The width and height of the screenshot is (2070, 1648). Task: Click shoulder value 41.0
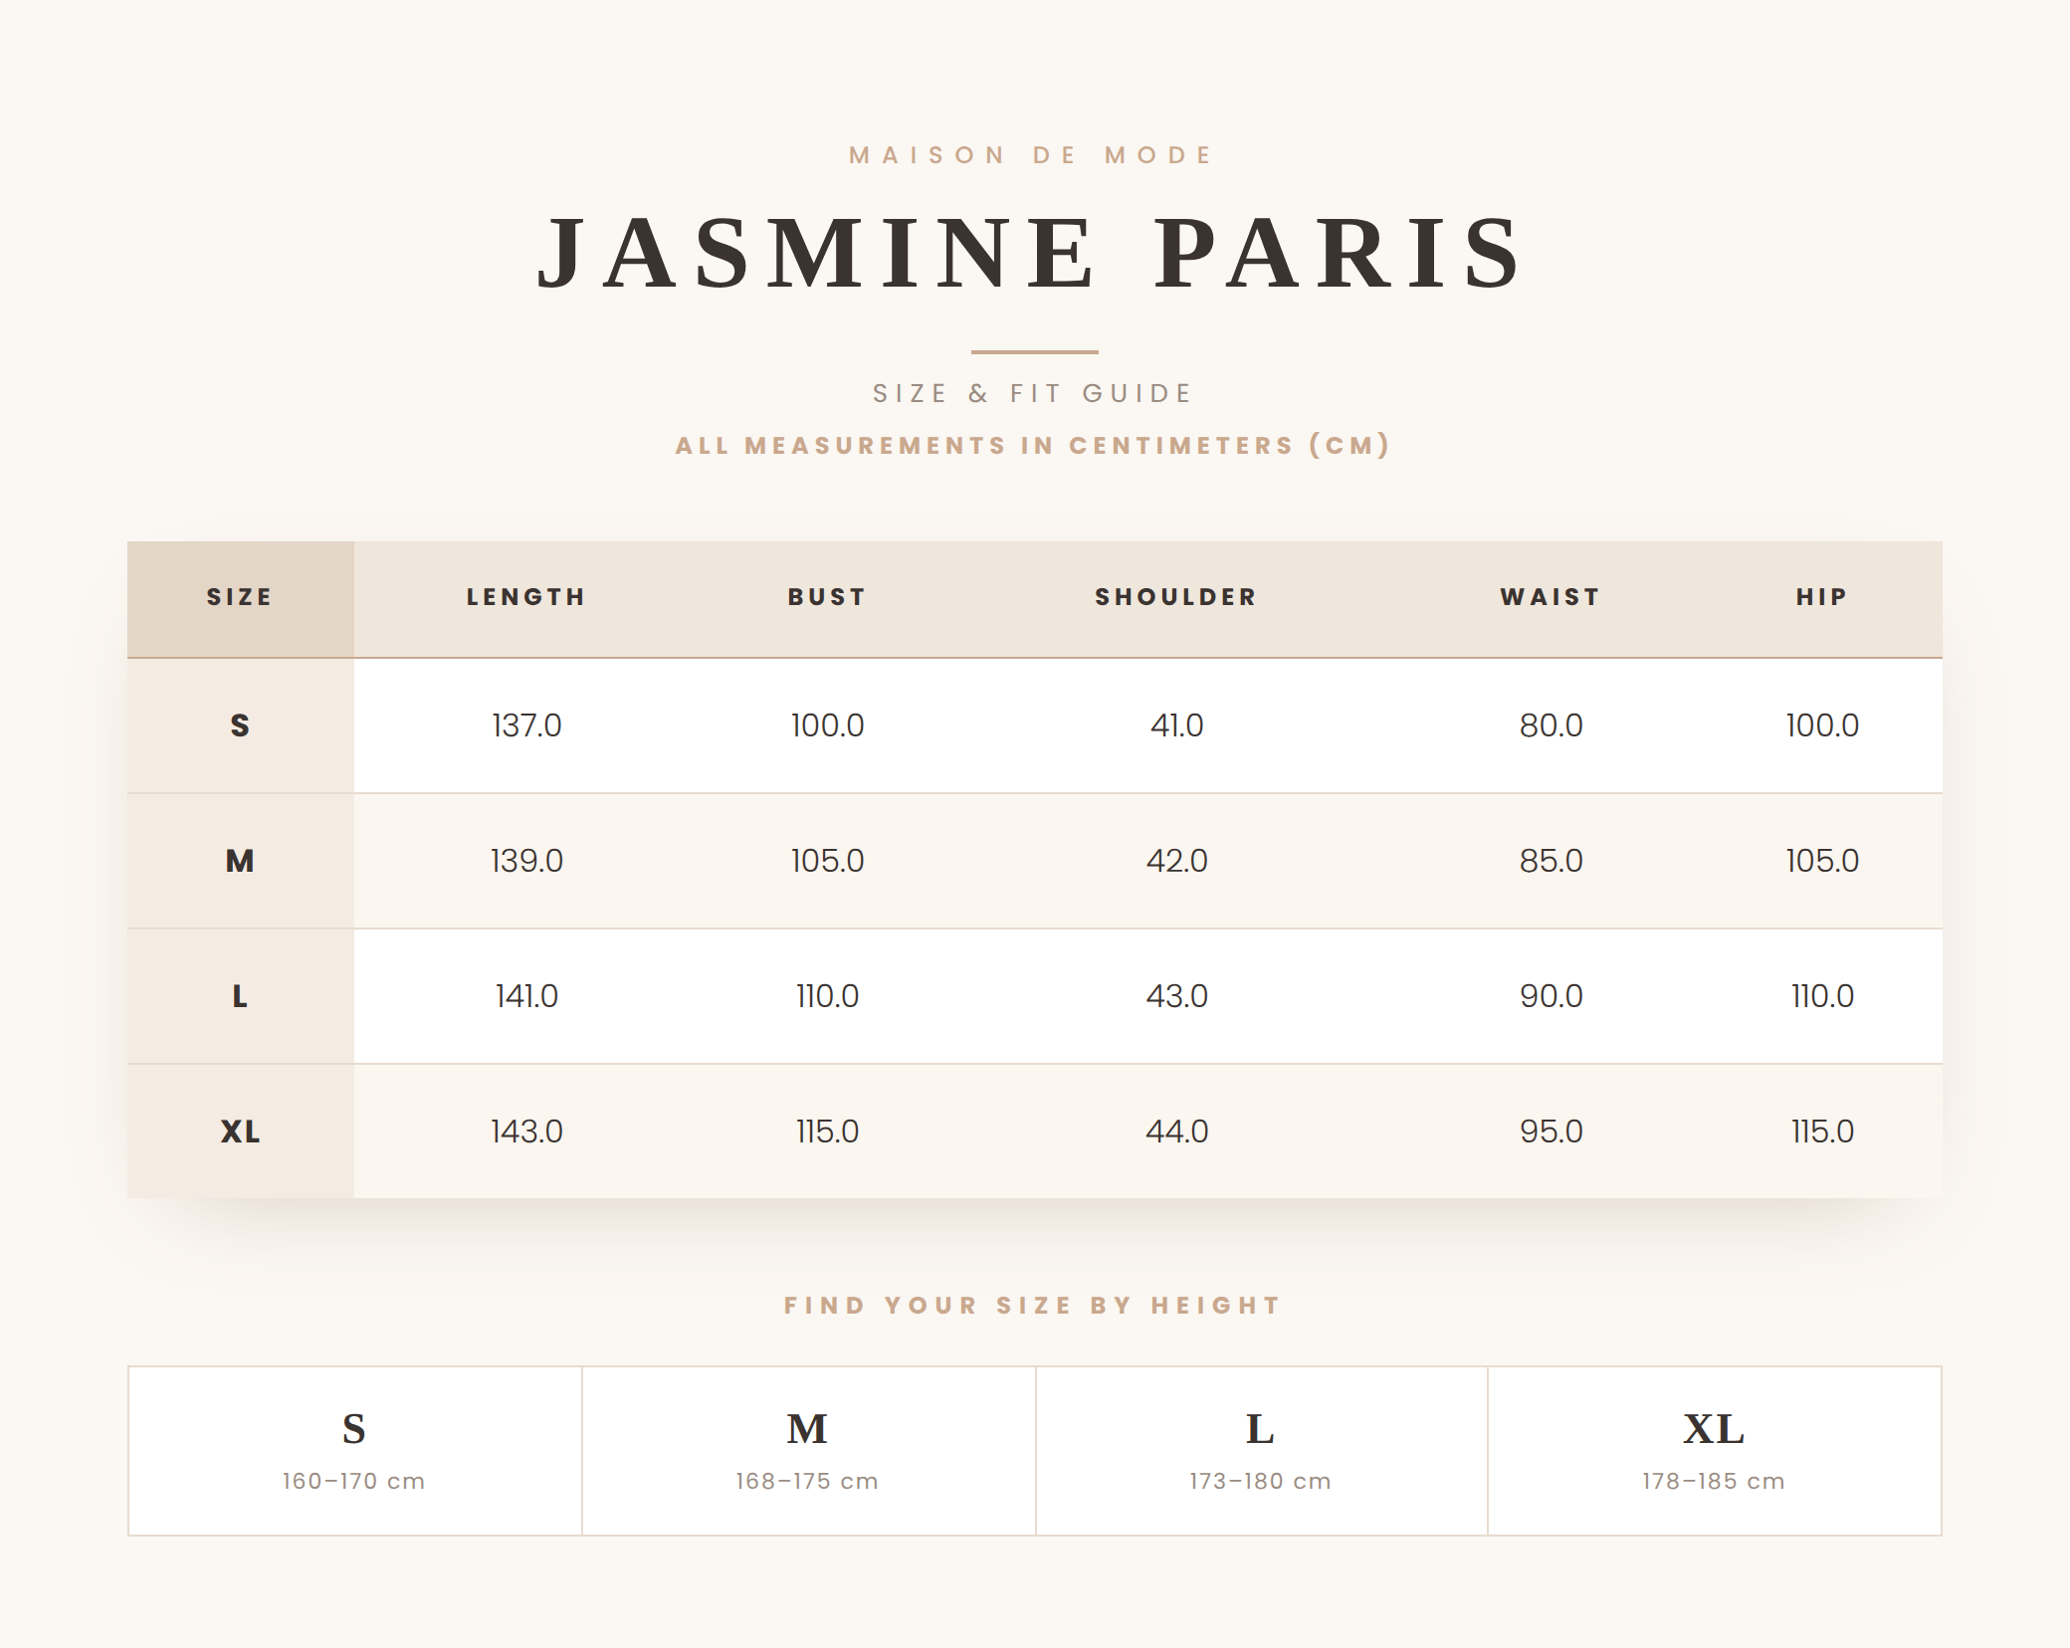[1176, 725]
